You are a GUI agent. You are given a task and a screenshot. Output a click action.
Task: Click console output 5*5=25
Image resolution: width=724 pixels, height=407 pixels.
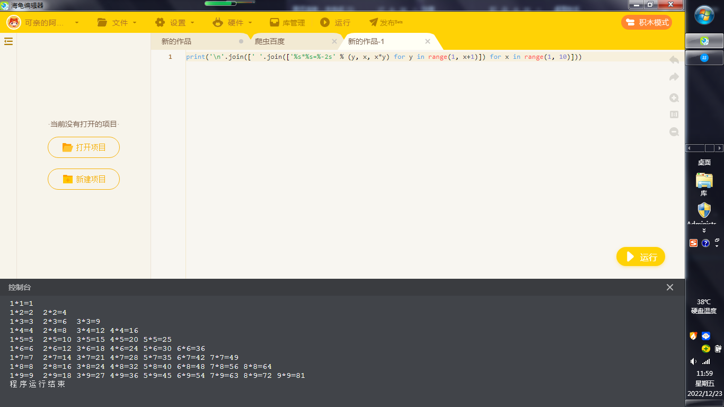coord(157,340)
